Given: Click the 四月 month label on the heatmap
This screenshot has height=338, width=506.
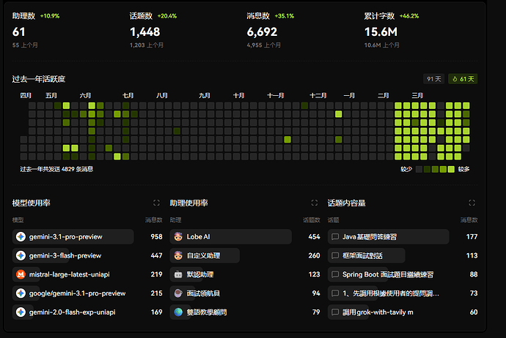Looking at the screenshot, I should pyautogui.click(x=26, y=96).
